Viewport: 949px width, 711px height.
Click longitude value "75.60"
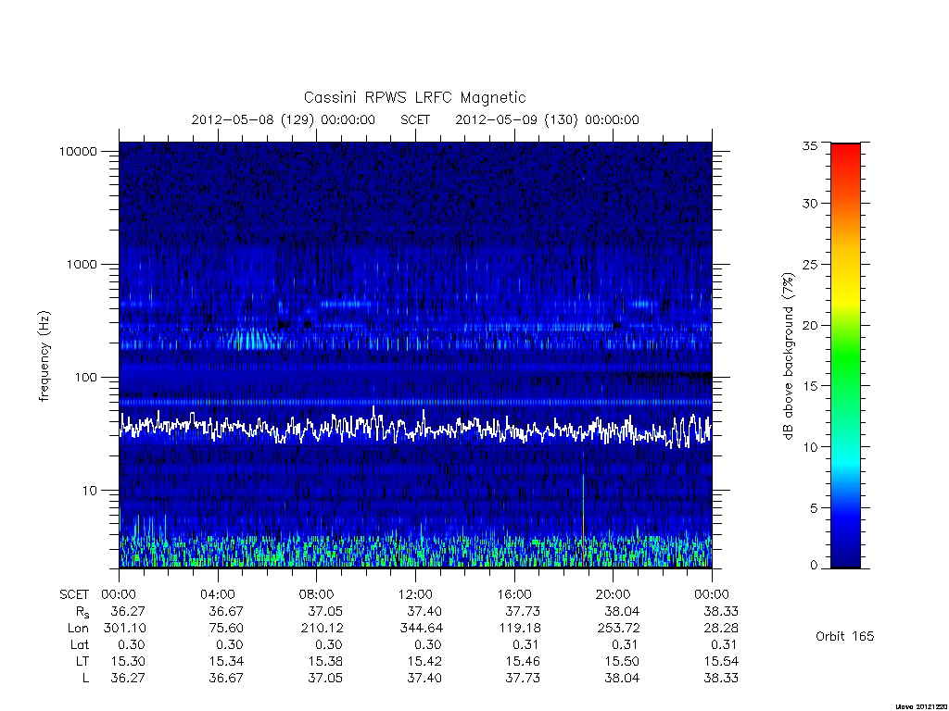(226, 629)
